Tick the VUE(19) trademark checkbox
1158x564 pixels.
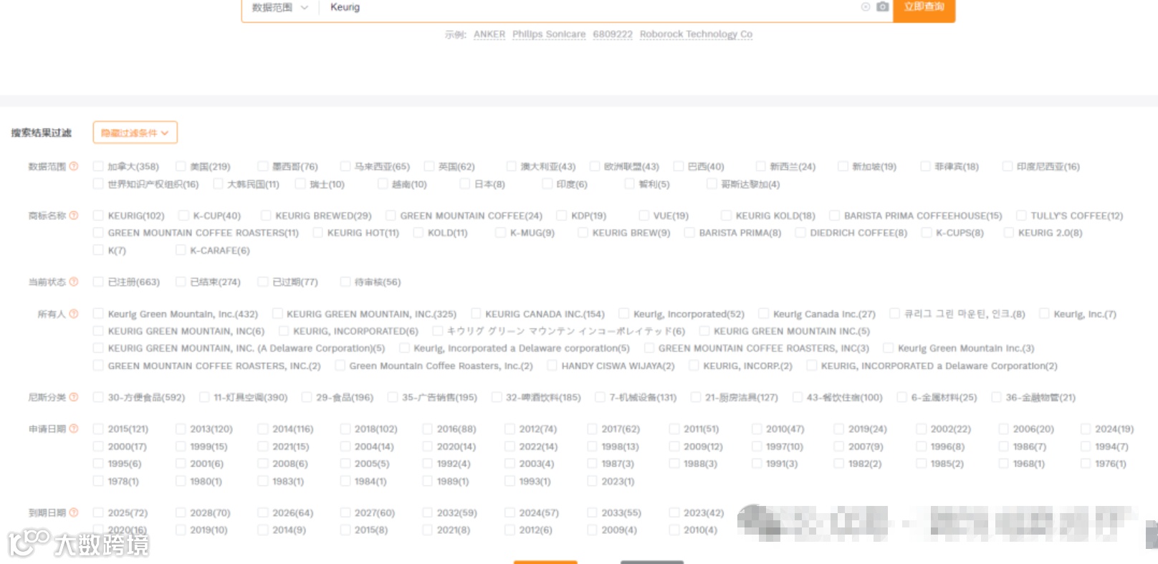tap(643, 216)
